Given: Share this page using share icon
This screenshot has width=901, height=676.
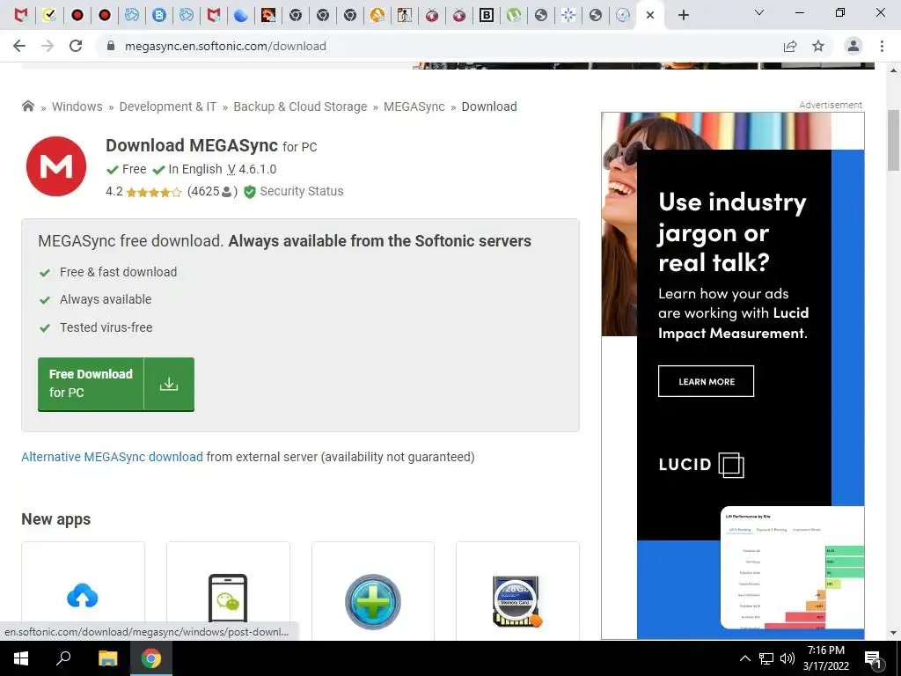Looking at the screenshot, I should coord(790,46).
